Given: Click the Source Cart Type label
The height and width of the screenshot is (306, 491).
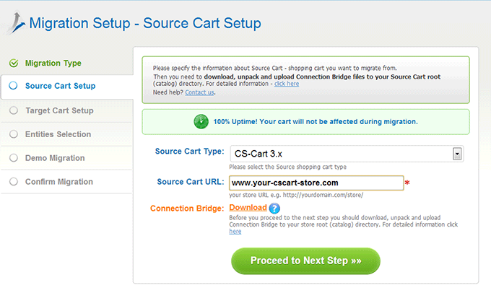Looking at the screenshot, I should click(190, 152).
